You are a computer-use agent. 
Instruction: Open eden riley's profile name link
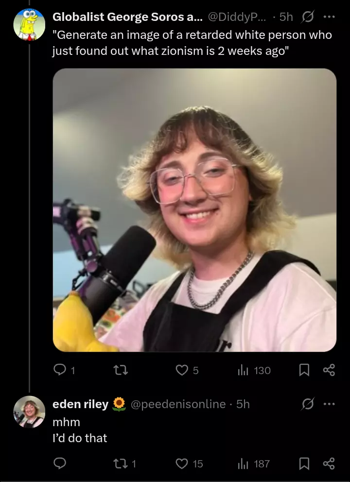point(81,404)
